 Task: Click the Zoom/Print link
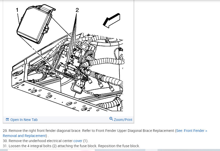[123, 120]
